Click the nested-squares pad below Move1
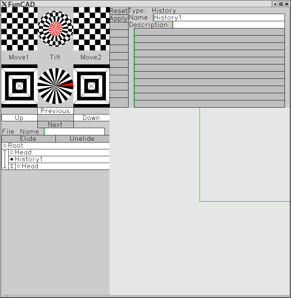291x298 pixels. tap(19, 86)
